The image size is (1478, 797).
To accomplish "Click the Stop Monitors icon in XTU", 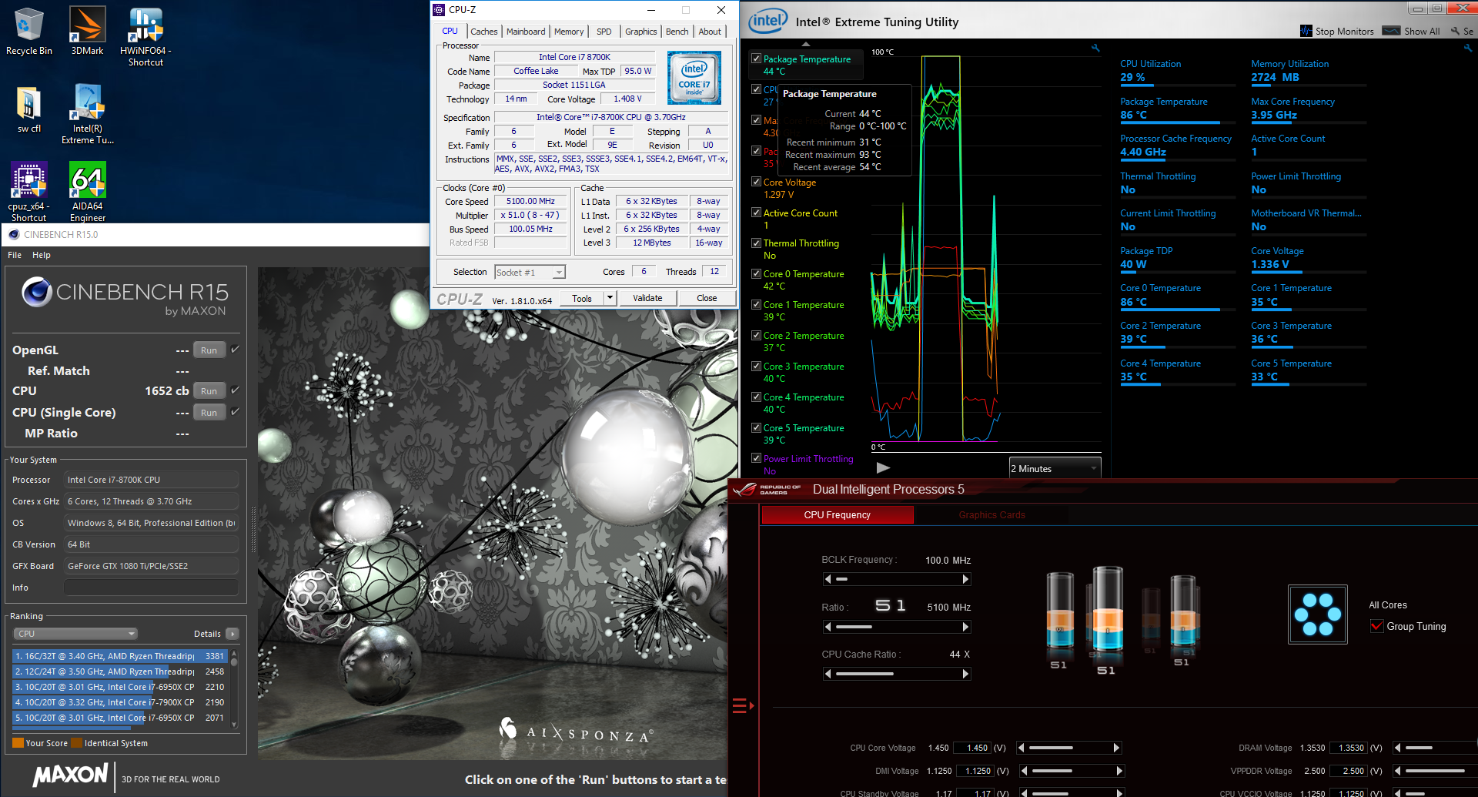I will coord(1306,31).
